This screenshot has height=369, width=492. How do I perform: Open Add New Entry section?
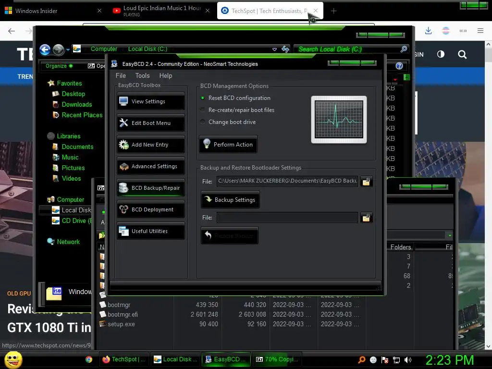[151, 145]
